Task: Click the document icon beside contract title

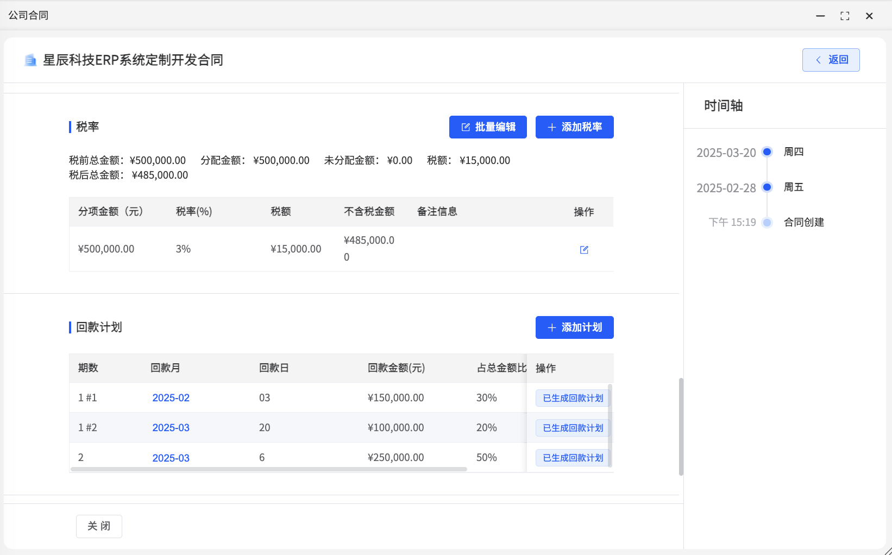Action: point(30,60)
